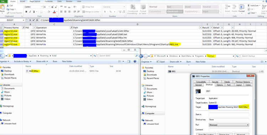The image size is (267, 135).
Task: Click the Copy button in the ribbon
Action: 11,9
